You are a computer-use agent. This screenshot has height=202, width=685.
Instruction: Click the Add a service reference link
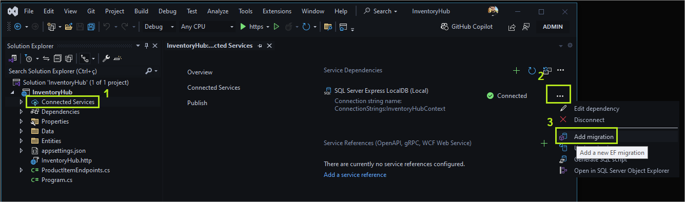(x=355, y=175)
